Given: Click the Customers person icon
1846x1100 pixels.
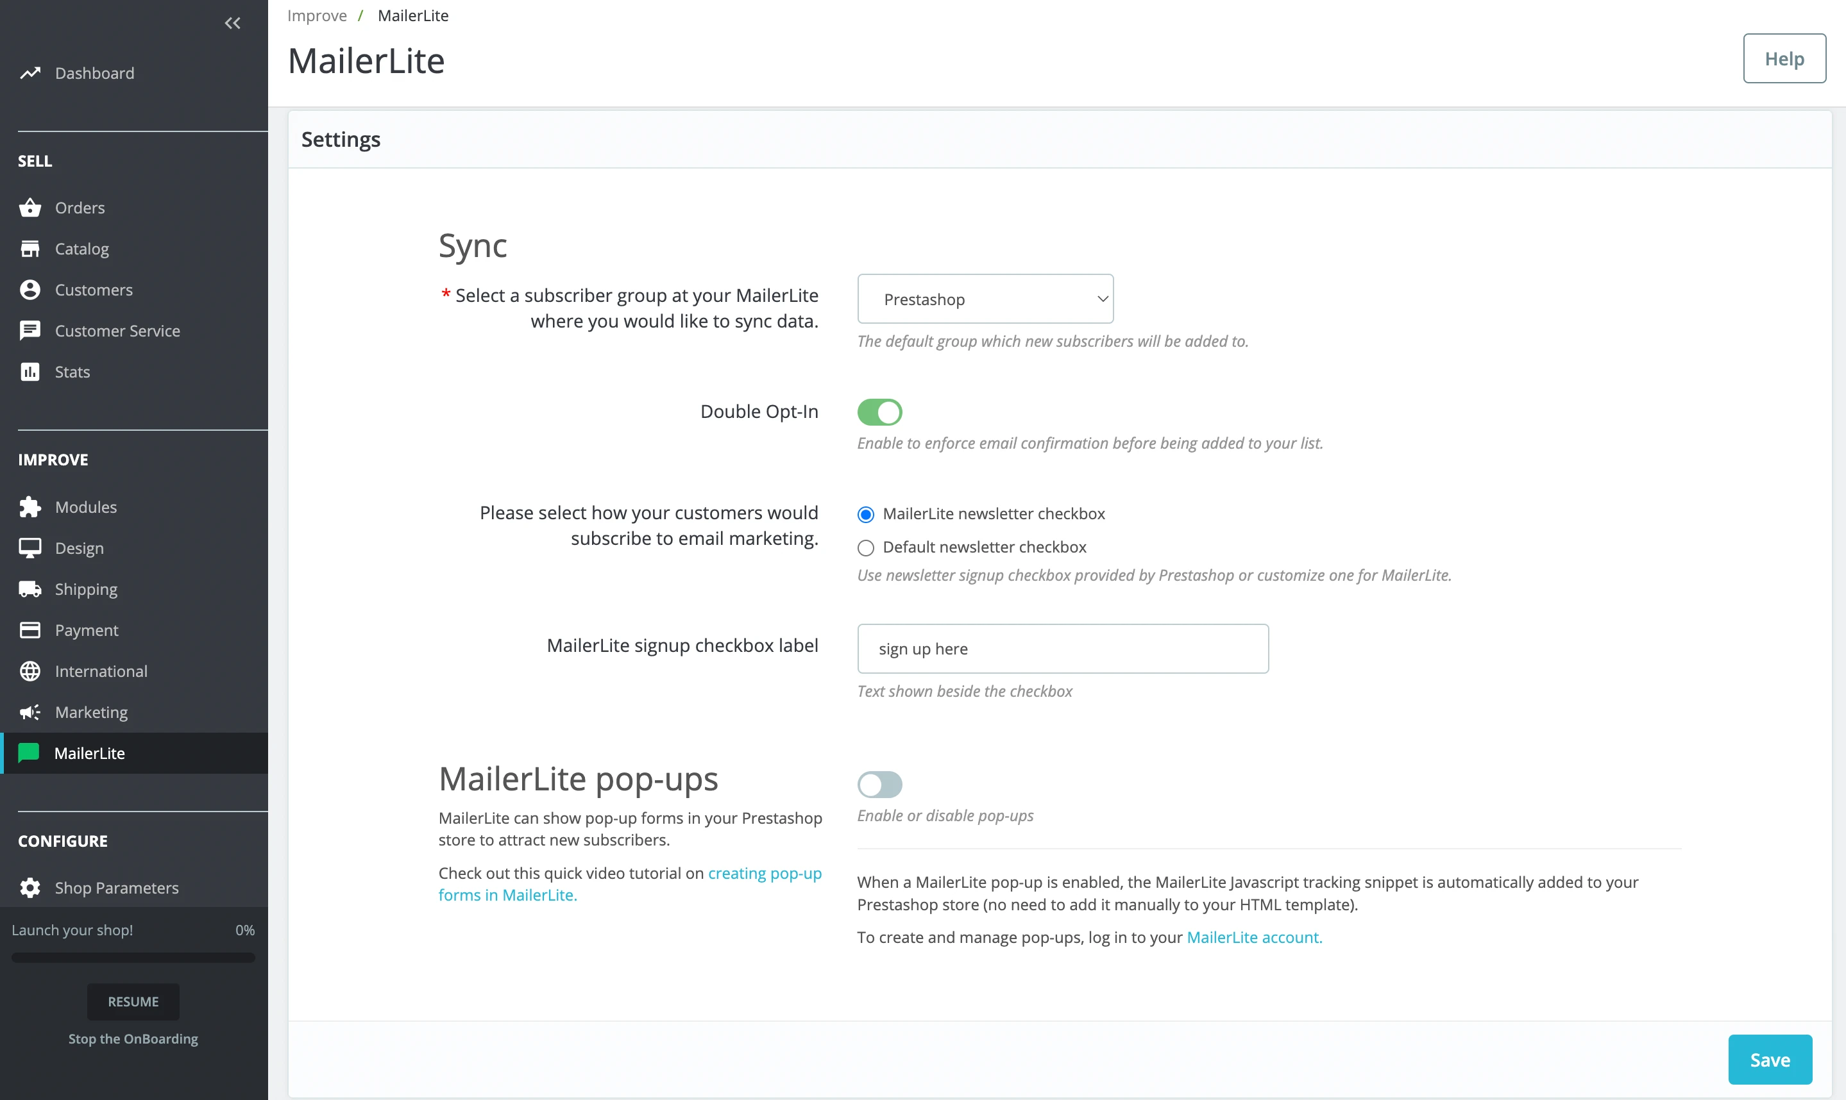Looking at the screenshot, I should tap(30, 290).
